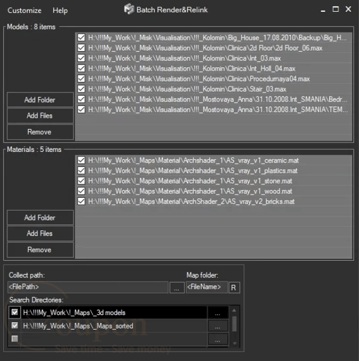The height and width of the screenshot is (361, 359).
Task: Select the 2d Floor_06.max path text
Action: (x=205, y=48)
